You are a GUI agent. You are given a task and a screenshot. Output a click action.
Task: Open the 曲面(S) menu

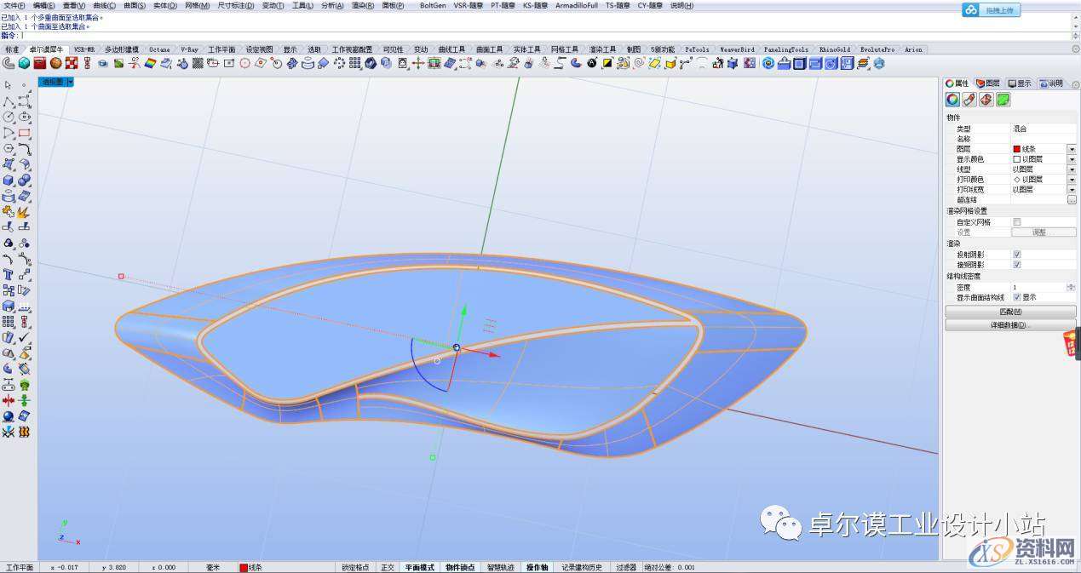click(135, 5)
